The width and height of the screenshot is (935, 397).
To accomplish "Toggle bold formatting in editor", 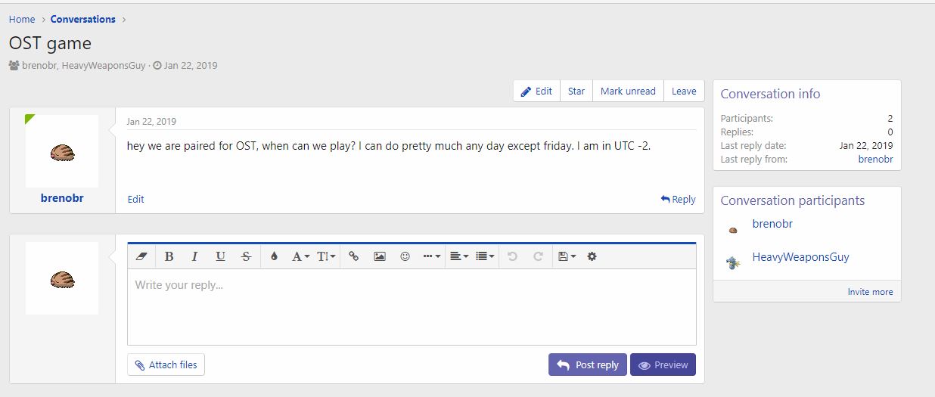I will point(169,256).
